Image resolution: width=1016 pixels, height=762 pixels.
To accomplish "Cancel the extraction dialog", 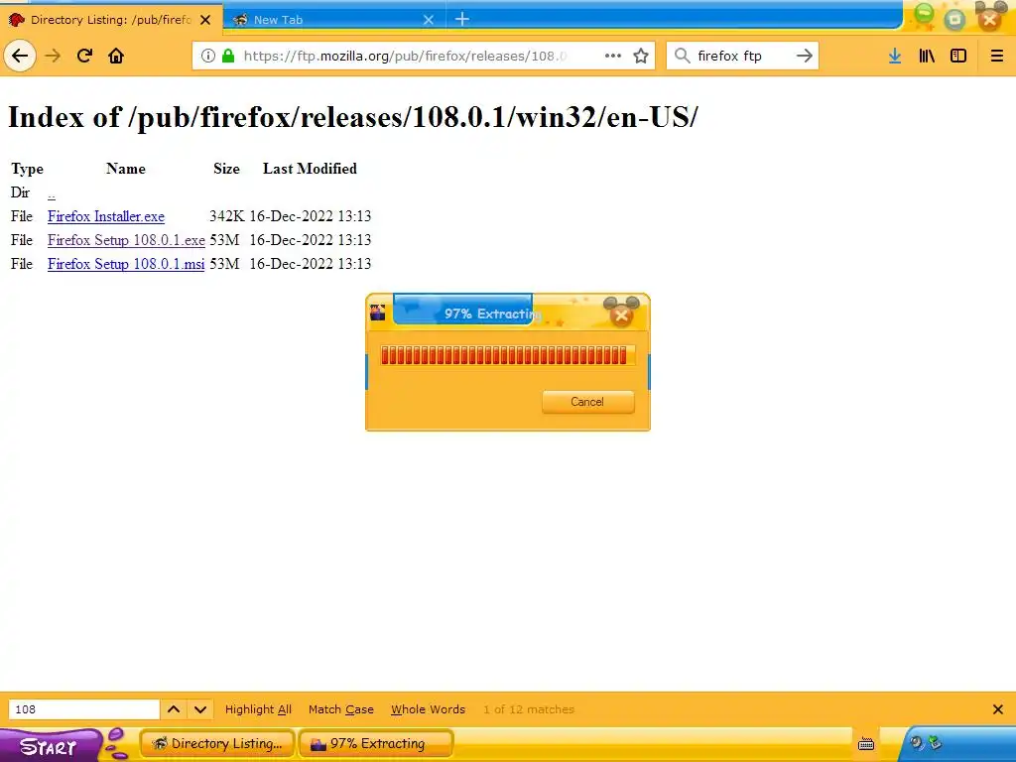I will [587, 402].
